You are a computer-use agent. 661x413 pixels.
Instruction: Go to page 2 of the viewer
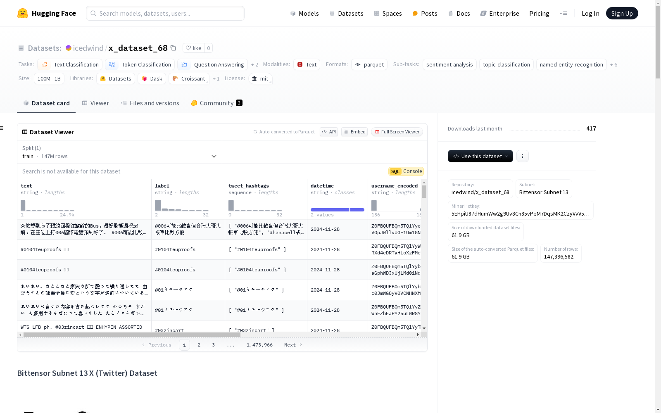[199, 345]
